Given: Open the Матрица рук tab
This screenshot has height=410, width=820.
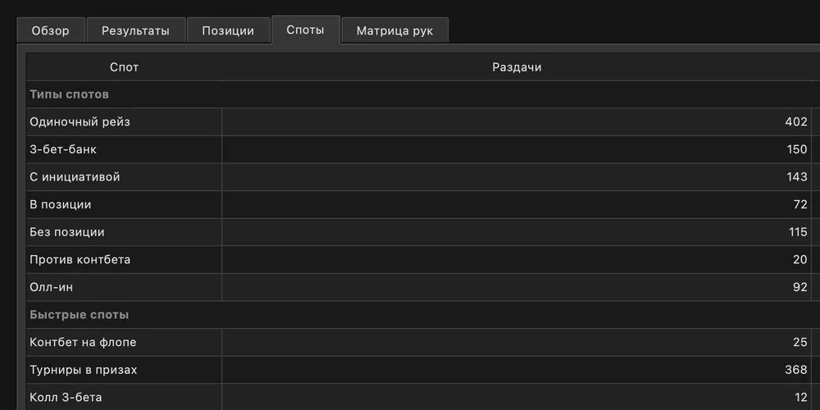Looking at the screenshot, I should pyautogui.click(x=395, y=31).
